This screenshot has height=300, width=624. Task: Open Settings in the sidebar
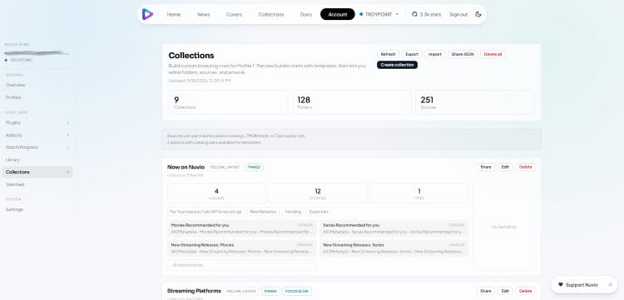pyautogui.click(x=37, y=209)
